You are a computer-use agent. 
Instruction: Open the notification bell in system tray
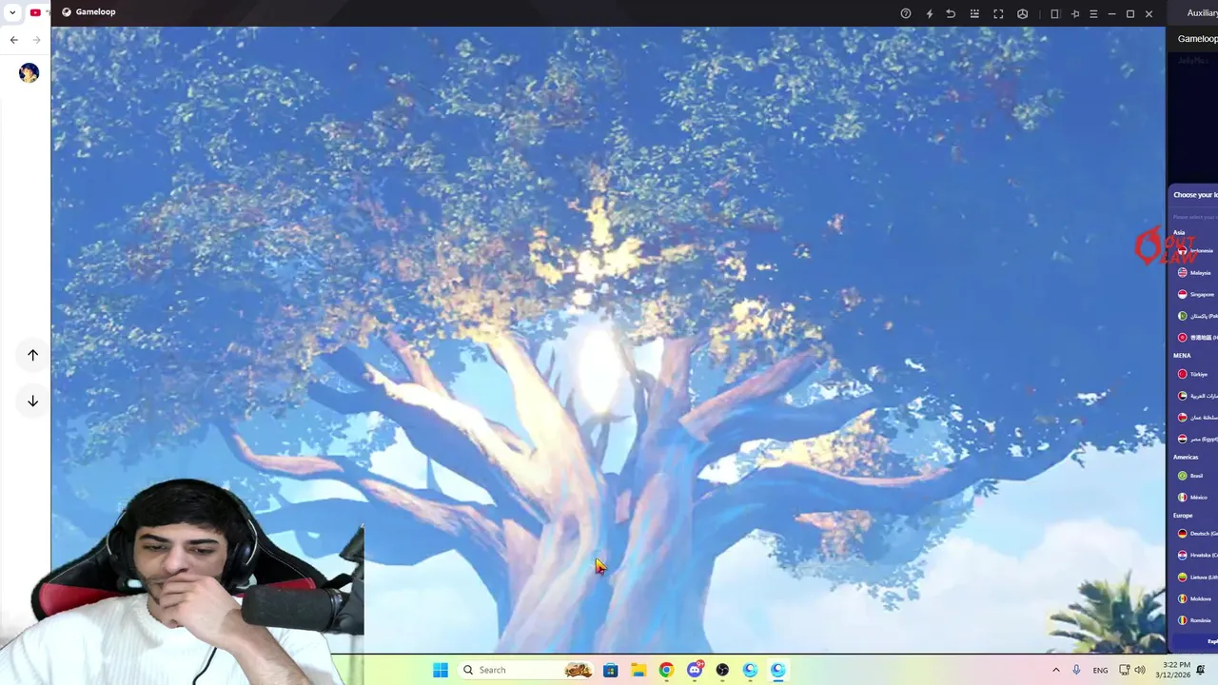click(1201, 670)
